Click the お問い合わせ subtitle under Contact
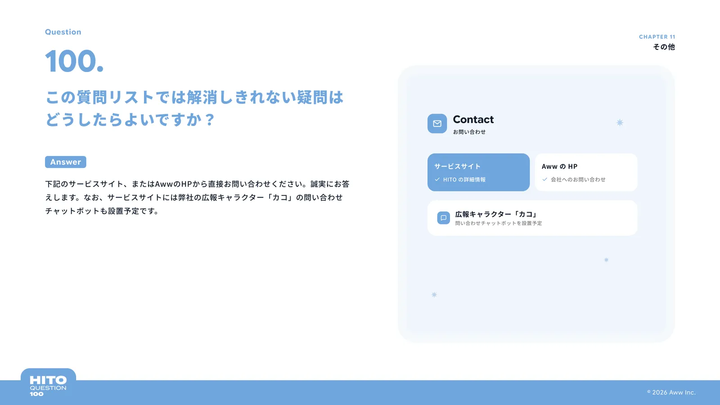The image size is (720, 405). pyautogui.click(x=469, y=132)
